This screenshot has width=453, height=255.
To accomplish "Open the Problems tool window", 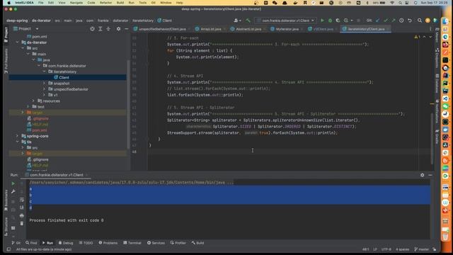I will pos(108,243).
